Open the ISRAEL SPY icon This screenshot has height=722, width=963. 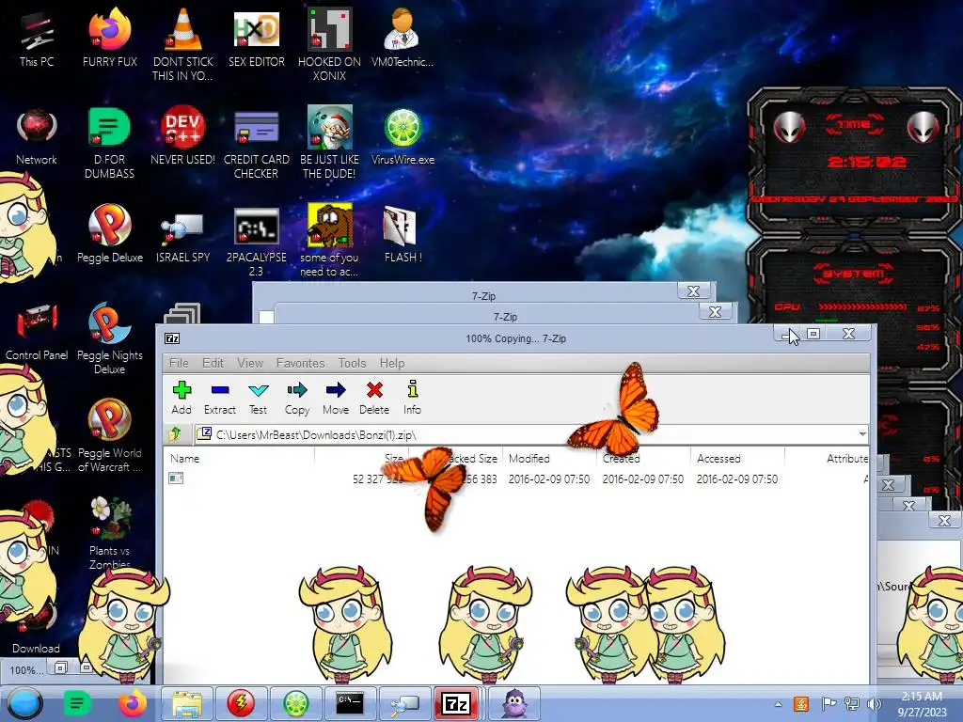pyautogui.click(x=182, y=240)
